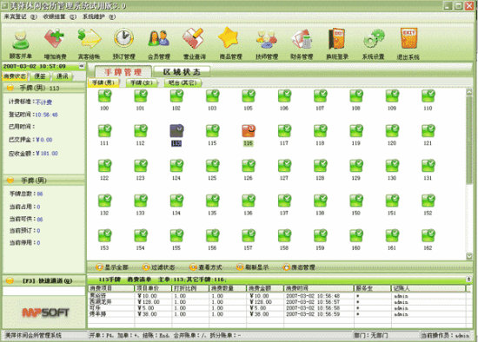Select hand tag 153
Image resolution: width=478 pixels, height=342 pixels.
(104, 240)
